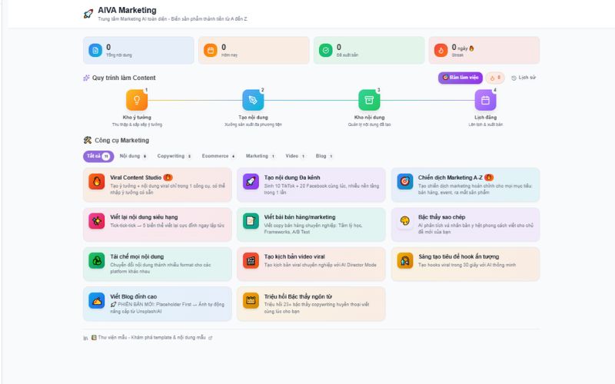The image size is (615, 384).
Task: Open Viết bài bán hàng/marketing title
Action: pos(300,217)
